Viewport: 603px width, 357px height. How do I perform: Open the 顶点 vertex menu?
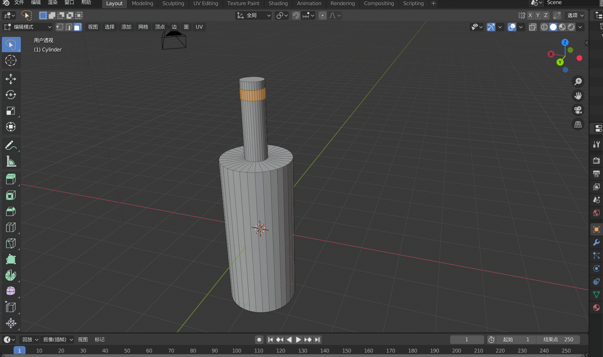click(x=160, y=27)
